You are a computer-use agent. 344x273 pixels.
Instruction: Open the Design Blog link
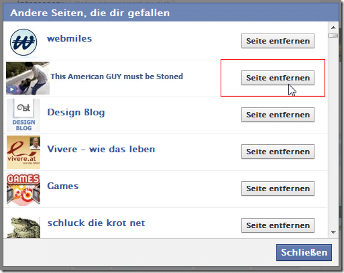coord(76,112)
